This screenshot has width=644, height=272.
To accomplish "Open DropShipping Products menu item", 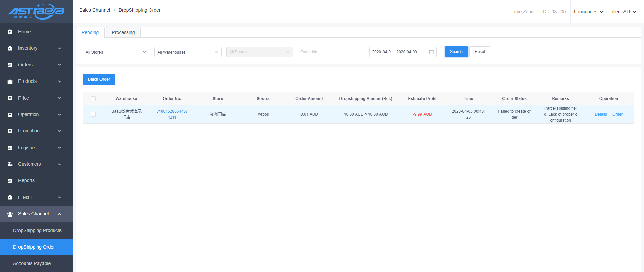I will [x=37, y=230].
